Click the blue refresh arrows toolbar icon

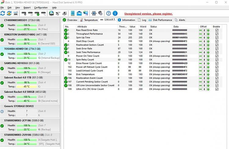coord(3,13)
